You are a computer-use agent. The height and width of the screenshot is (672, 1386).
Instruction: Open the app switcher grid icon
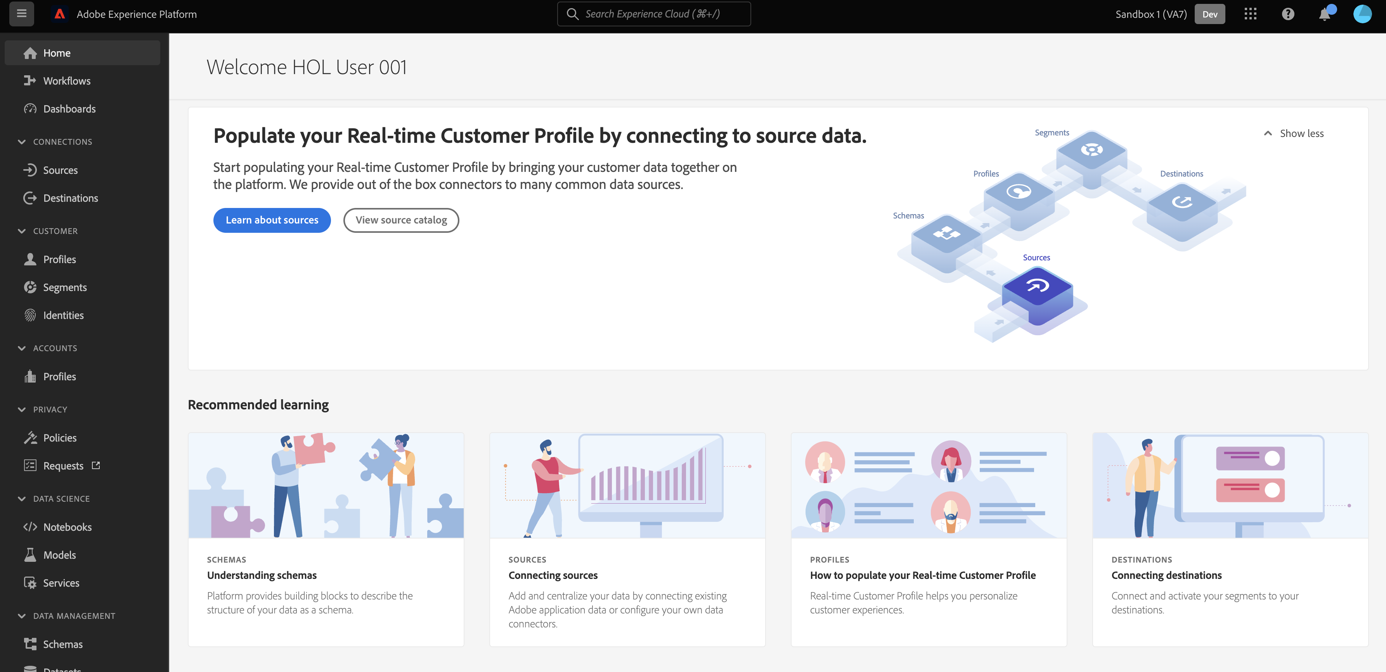[1251, 14]
